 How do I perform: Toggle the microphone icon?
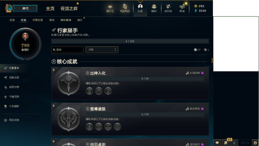pos(234,143)
